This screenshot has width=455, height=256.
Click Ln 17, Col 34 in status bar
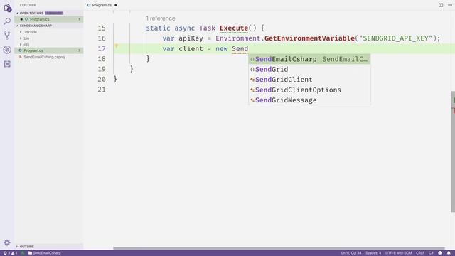(351, 253)
